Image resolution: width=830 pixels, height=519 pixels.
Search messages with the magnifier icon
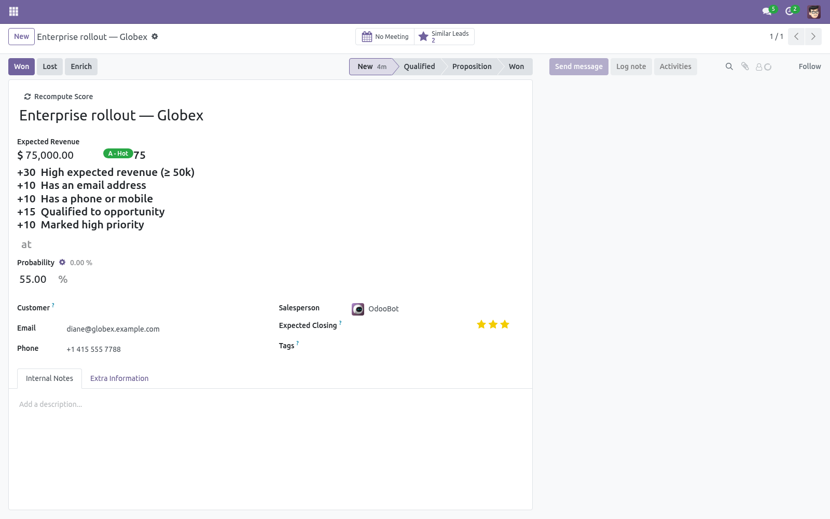(x=729, y=66)
